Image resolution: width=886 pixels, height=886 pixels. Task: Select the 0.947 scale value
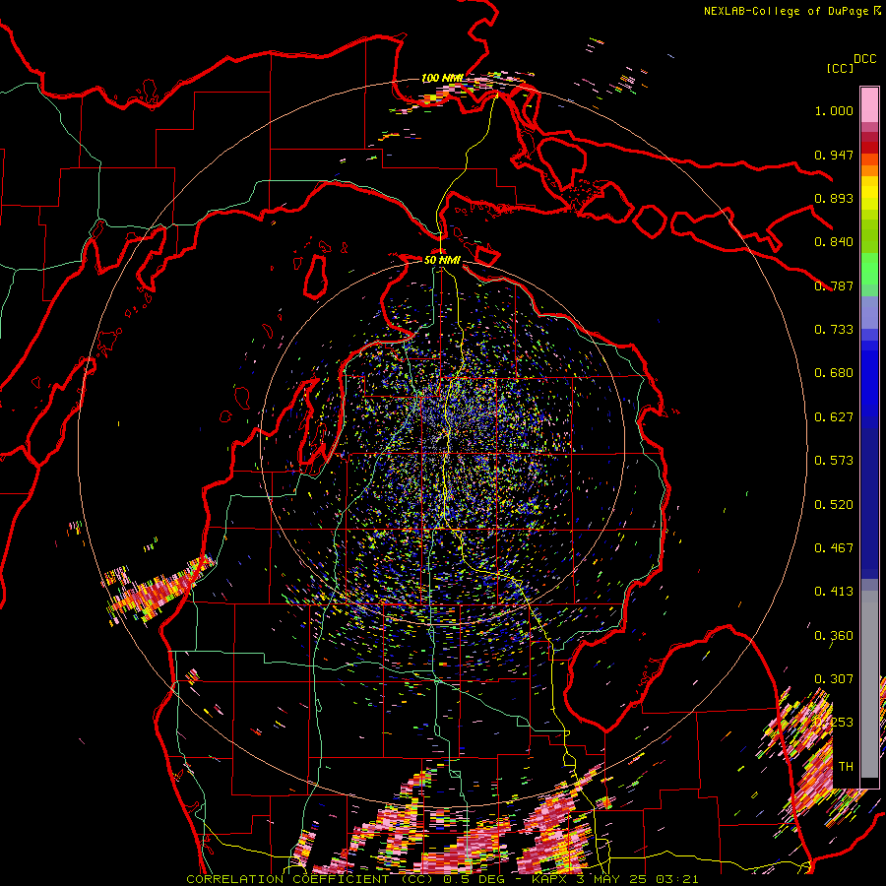point(834,155)
